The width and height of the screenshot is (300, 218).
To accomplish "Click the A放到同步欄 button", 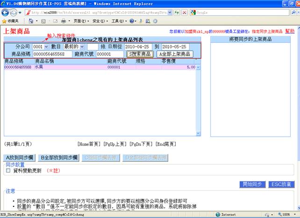I will coord(20,158).
